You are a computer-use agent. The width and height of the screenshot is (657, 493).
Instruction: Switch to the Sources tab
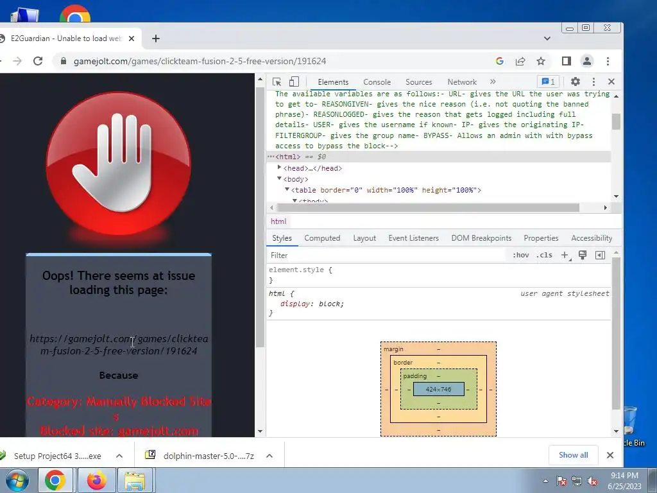click(418, 82)
